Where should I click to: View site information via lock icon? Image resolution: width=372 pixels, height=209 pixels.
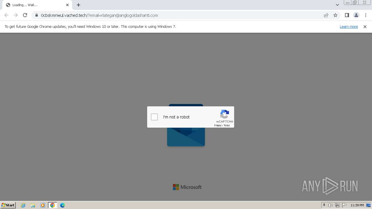tap(37, 15)
